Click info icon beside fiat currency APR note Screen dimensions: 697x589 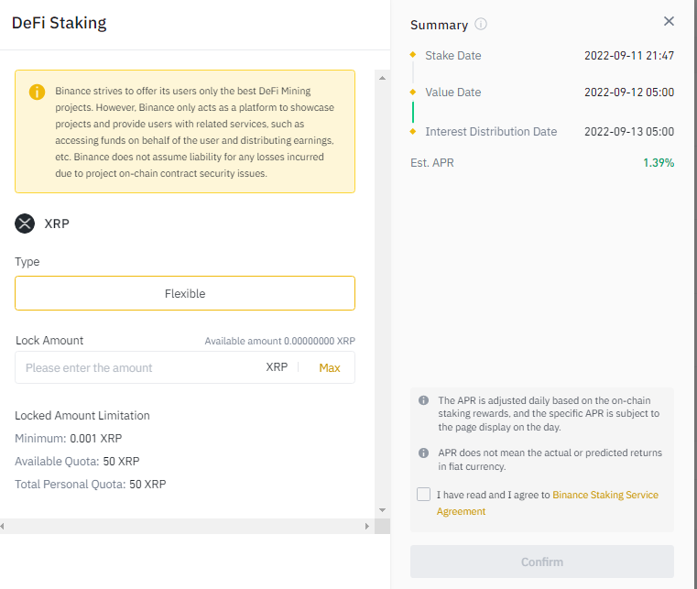coord(423,453)
